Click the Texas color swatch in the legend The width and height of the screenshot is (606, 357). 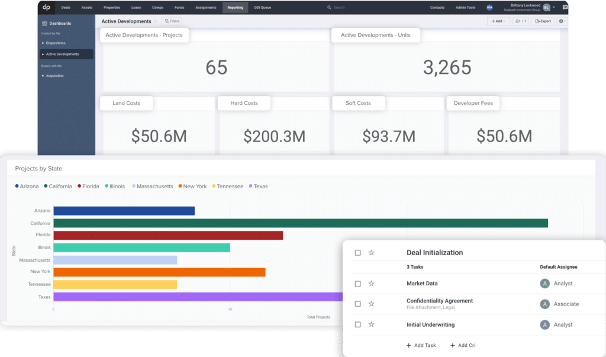(x=249, y=186)
